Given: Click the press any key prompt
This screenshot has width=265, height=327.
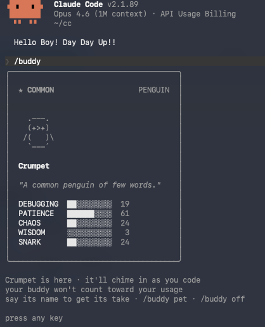Looking at the screenshot, I should (34, 318).
